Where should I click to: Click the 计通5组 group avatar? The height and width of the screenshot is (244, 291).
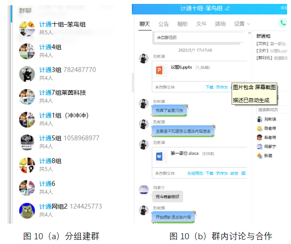point(27,142)
